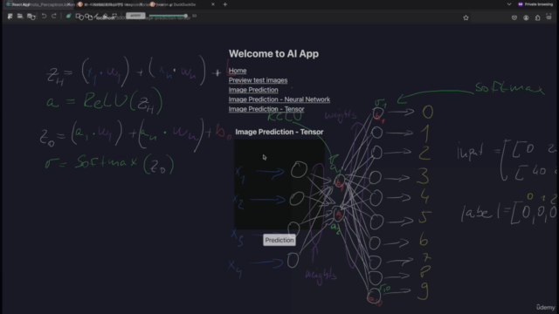The height and width of the screenshot is (314, 559).
Task: Click the Prediction button
Action: click(x=279, y=241)
